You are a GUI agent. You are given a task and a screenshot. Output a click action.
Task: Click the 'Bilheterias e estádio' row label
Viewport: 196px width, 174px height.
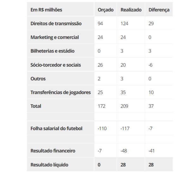(52, 51)
